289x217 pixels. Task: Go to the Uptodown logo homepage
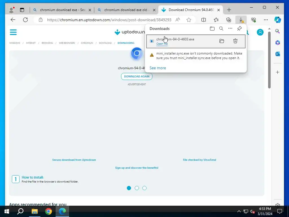[x=130, y=32]
